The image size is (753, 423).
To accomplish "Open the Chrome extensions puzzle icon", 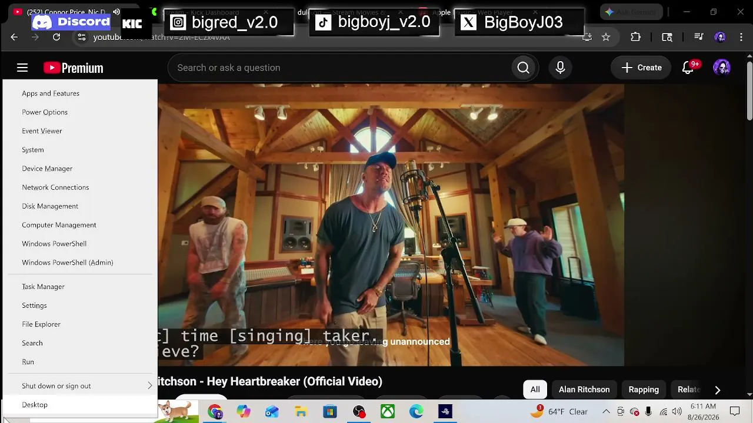I will pos(635,37).
